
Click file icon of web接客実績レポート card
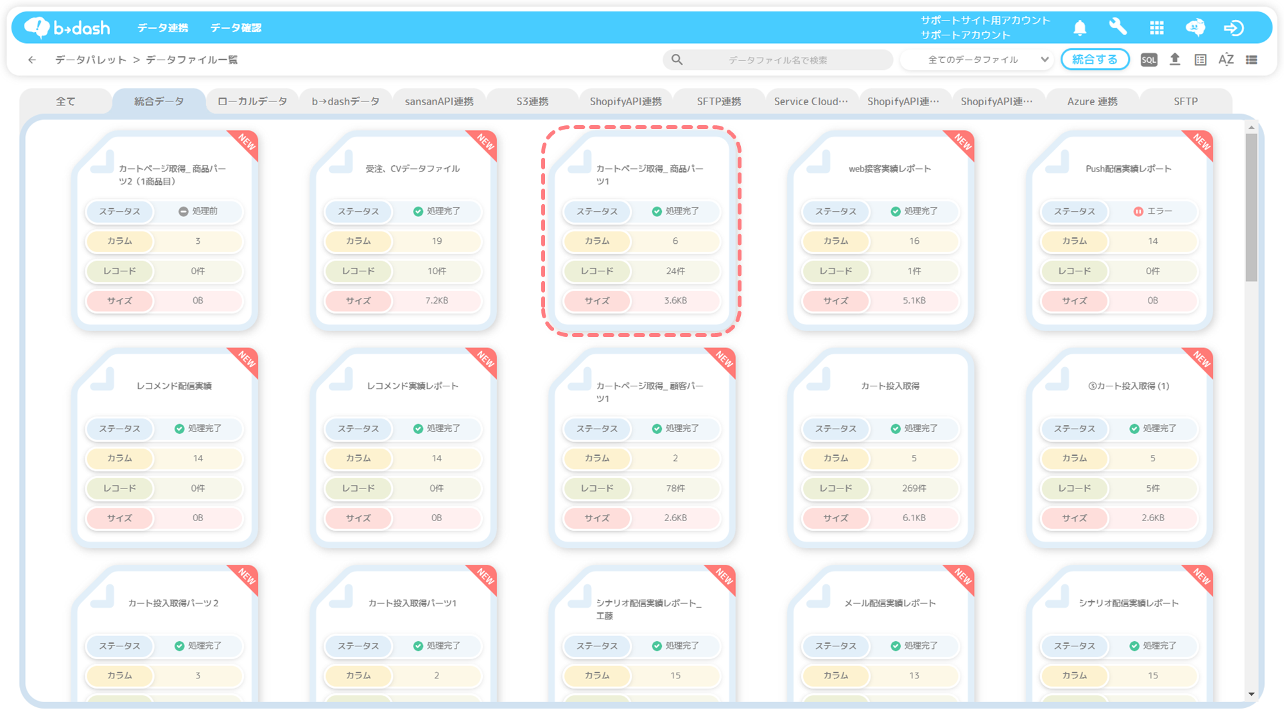pos(819,162)
